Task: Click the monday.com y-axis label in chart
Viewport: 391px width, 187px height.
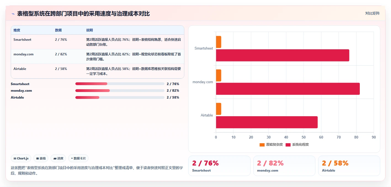Action: pyautogui.click(x=203, y=82)
